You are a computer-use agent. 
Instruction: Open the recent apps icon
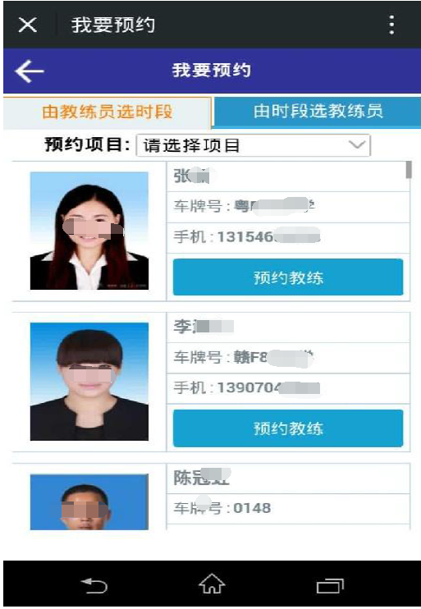(x=330, y=586)
